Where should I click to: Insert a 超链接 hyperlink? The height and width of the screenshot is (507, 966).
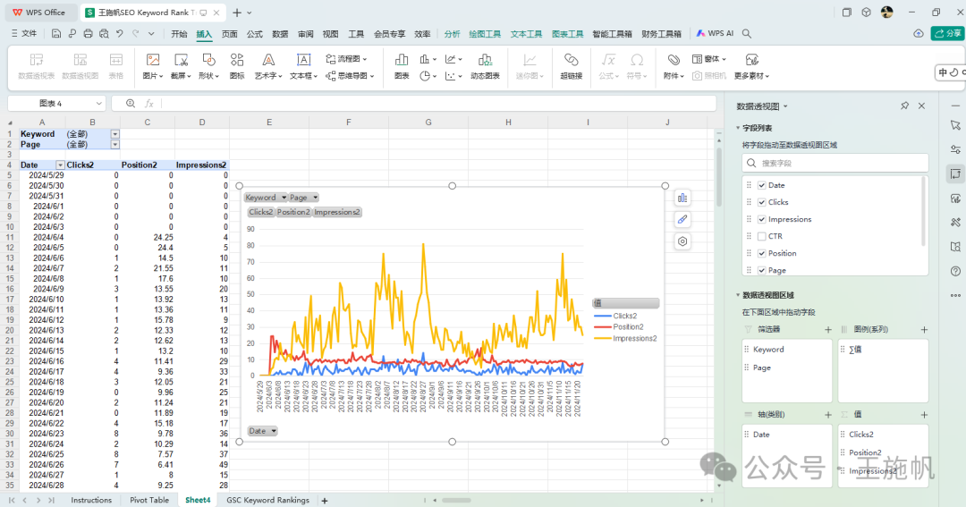click(571, 66)
